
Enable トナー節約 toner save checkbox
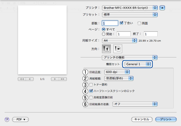click(91, 85)
